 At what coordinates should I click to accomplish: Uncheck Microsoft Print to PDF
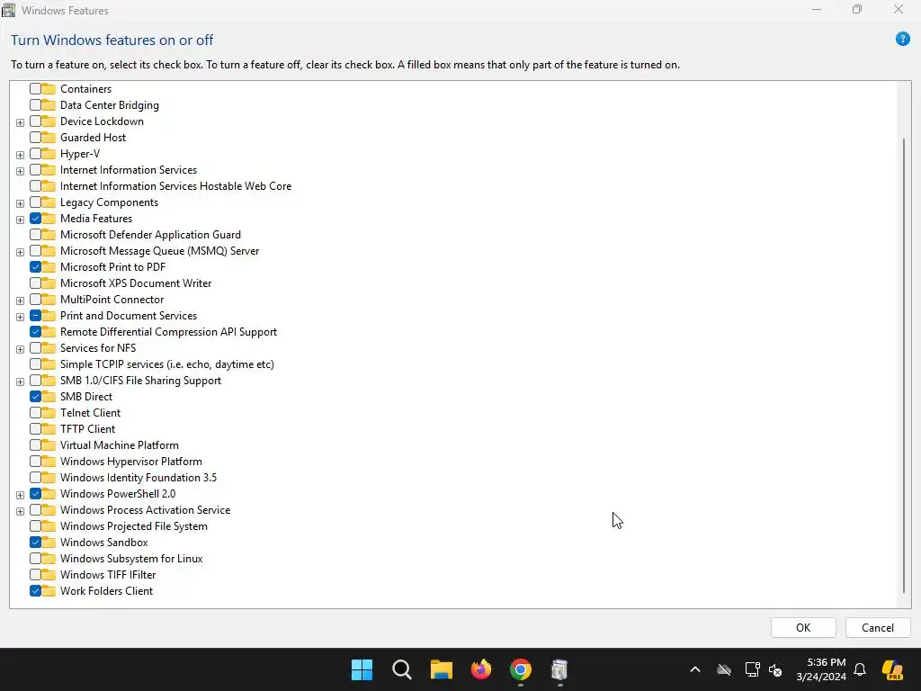(35, 266)
